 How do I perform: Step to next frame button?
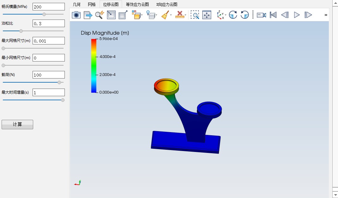(x=308, y=15)
